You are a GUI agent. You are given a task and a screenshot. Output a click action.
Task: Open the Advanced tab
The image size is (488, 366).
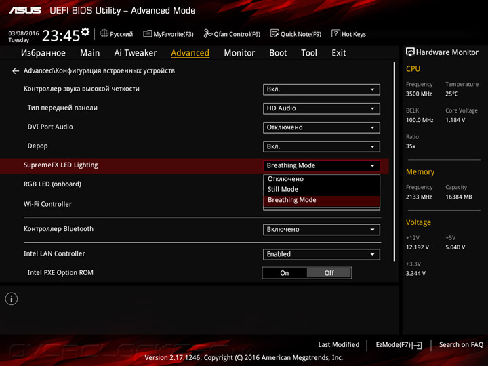tap(190, 53)
